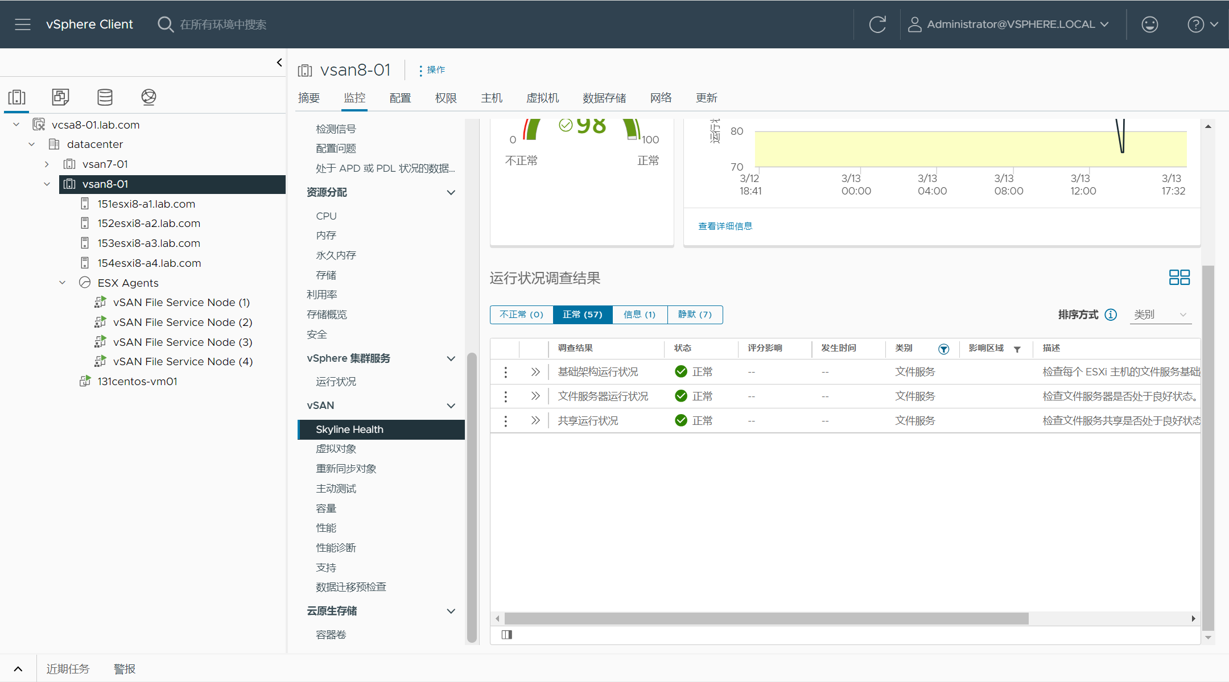This screenshot has height=682, width=1229.
Task: Show 静默 (7) findings
Action: 695,315
